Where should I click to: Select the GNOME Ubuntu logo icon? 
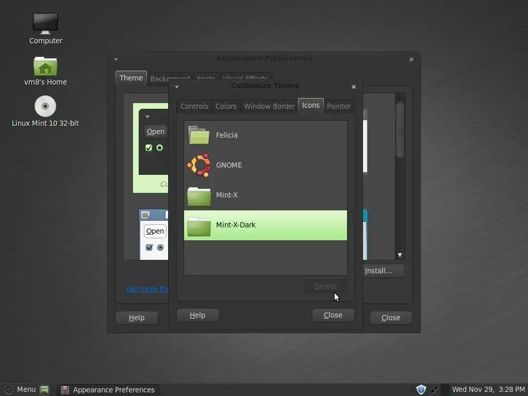[x=199, y=165]
